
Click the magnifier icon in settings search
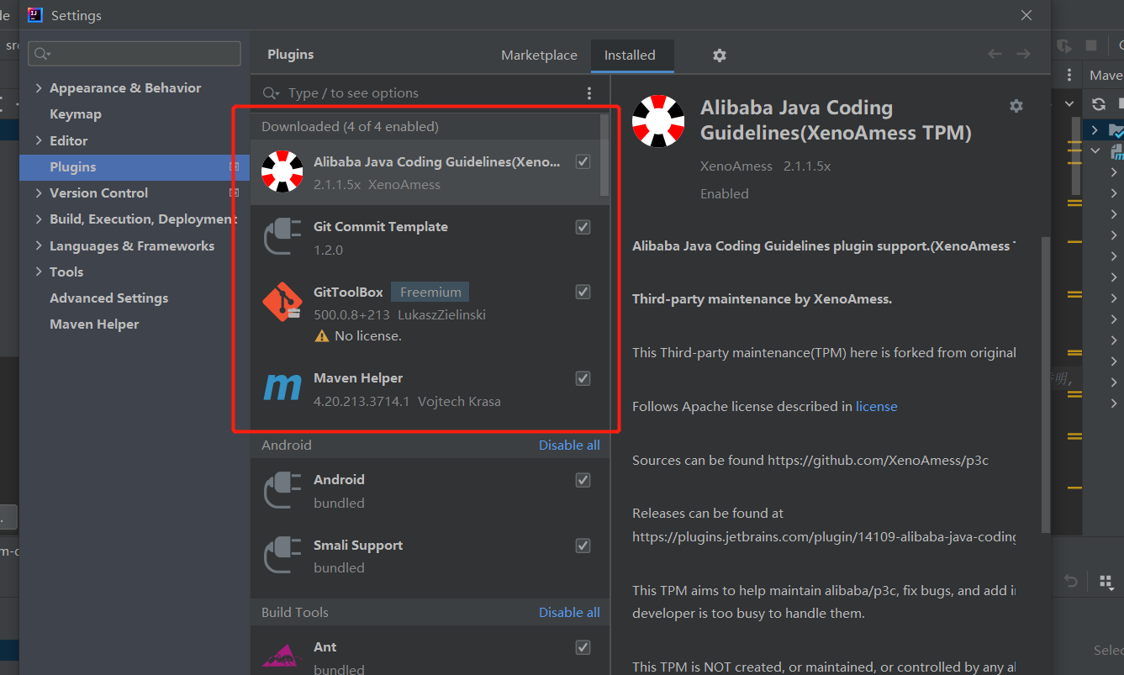click(x=41, y=54)
